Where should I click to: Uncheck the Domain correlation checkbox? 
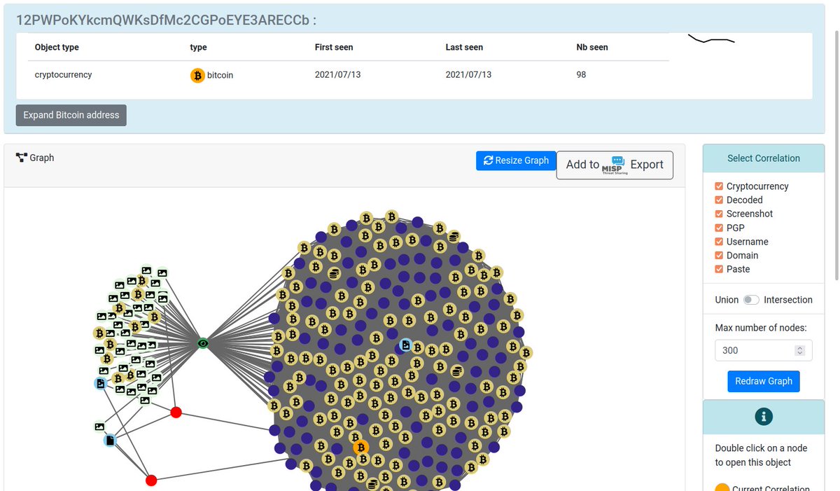click(719, 256)
